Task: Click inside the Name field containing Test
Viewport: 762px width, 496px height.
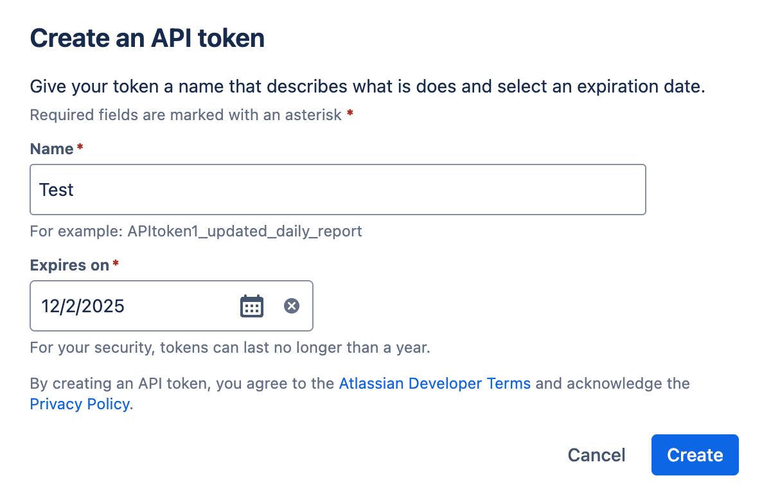Action: click(257, 190)
